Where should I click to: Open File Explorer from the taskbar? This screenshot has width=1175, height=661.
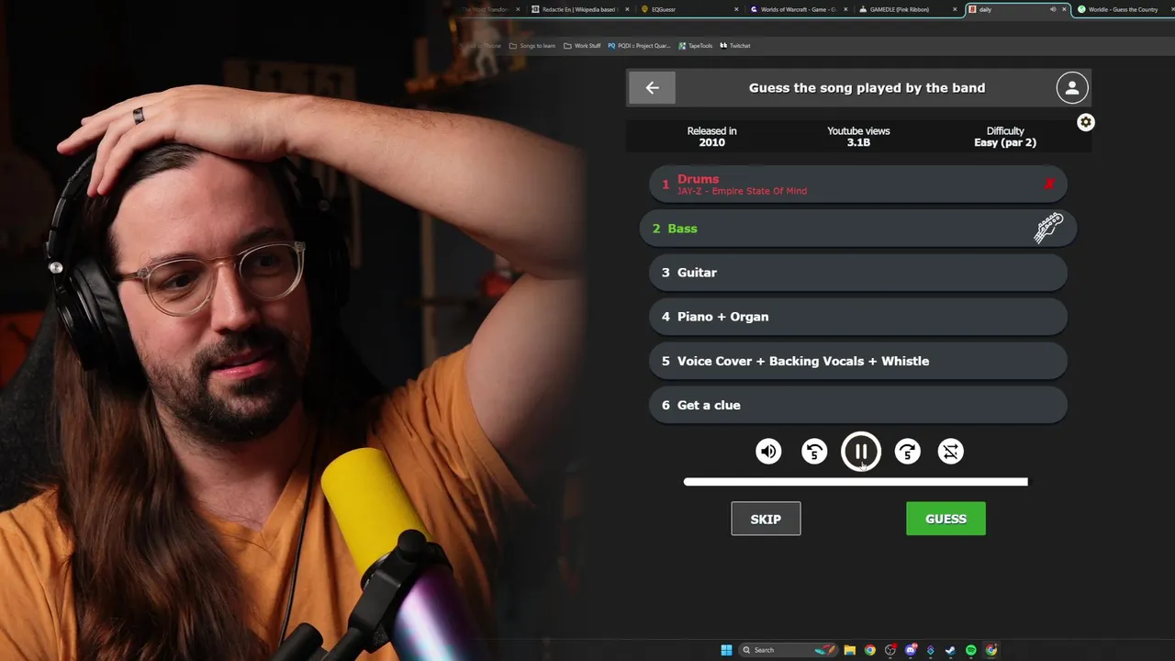pyautogui.click(x=850, y=650)
